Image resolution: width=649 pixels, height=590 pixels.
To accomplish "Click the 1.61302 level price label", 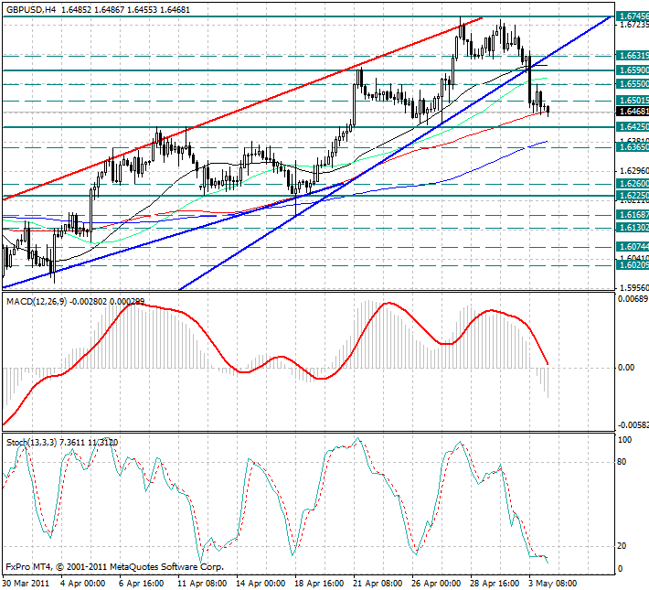I will tap(633, 228).
